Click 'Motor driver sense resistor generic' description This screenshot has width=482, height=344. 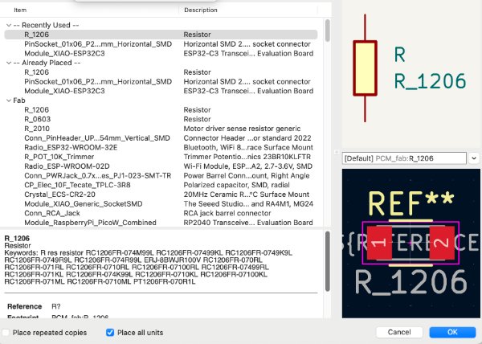pos(242,129)
